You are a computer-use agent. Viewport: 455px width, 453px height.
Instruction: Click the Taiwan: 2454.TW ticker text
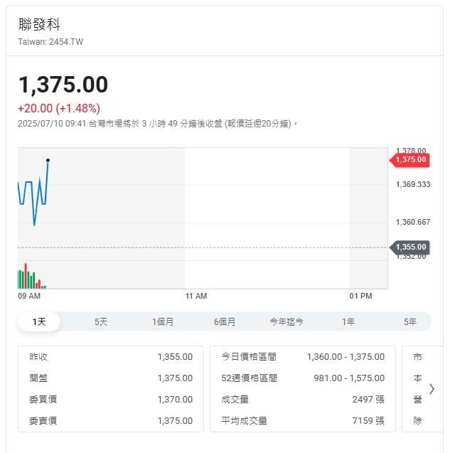[x=50, y=42]
